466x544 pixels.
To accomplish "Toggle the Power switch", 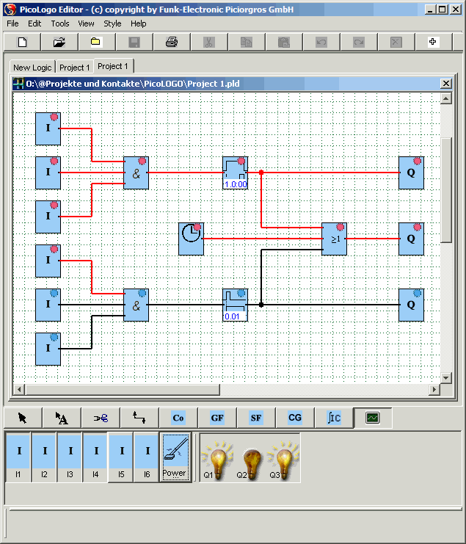I will [174, 457].
